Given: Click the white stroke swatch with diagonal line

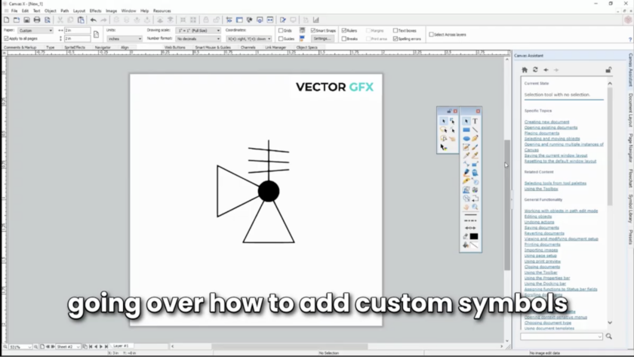Looking at the screenshot, I should pyautogui.click(x=474, y=245).
